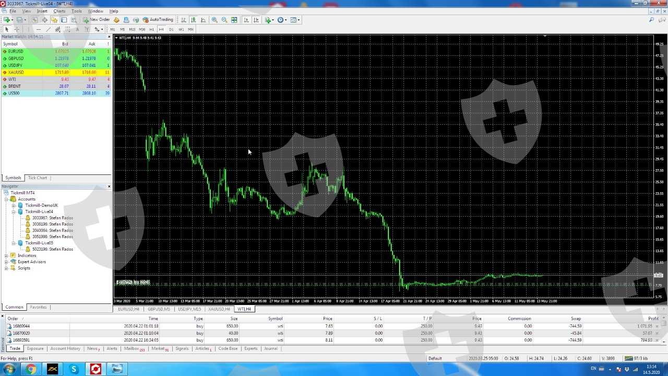Collapse the Tickmill-Live05 node

point(14,243)
